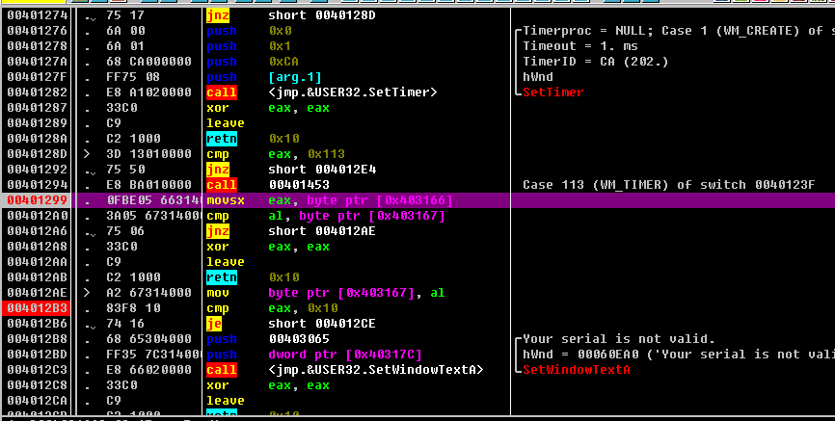Click the jump arrow beside bytes 75 17
The width and height of the screenshot is (835, 421).
click(91, 16)
